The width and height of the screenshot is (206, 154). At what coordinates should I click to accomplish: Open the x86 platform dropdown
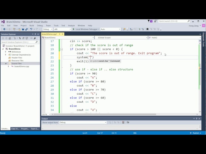click(x=62, y=29)
